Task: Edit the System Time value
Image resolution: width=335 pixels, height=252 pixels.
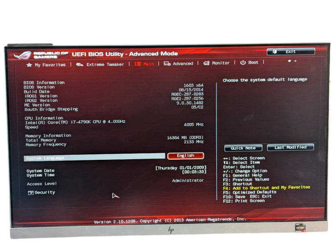Action: point(194,172)
